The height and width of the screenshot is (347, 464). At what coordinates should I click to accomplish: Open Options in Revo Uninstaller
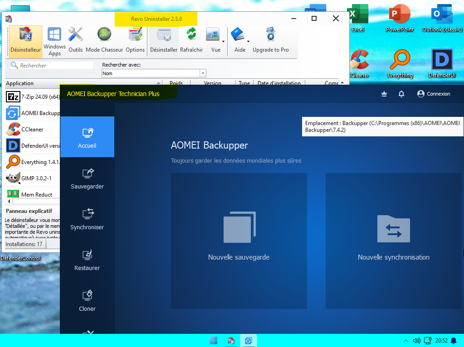point(135,40)
